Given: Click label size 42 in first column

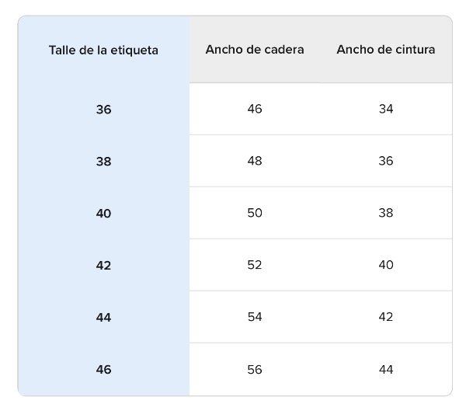Looking at the screenshot, I should click(103, 266).
